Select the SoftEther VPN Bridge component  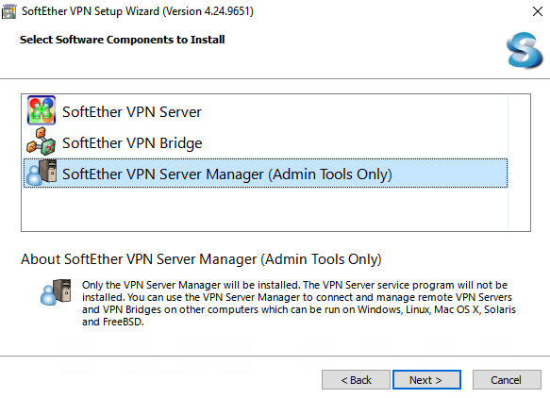(x=265, y=142)
